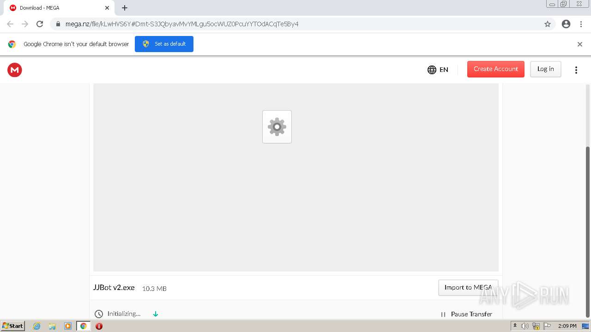Click the volume speaker tray icon
This screenshot has height=332, width=591.
point(525,326)
